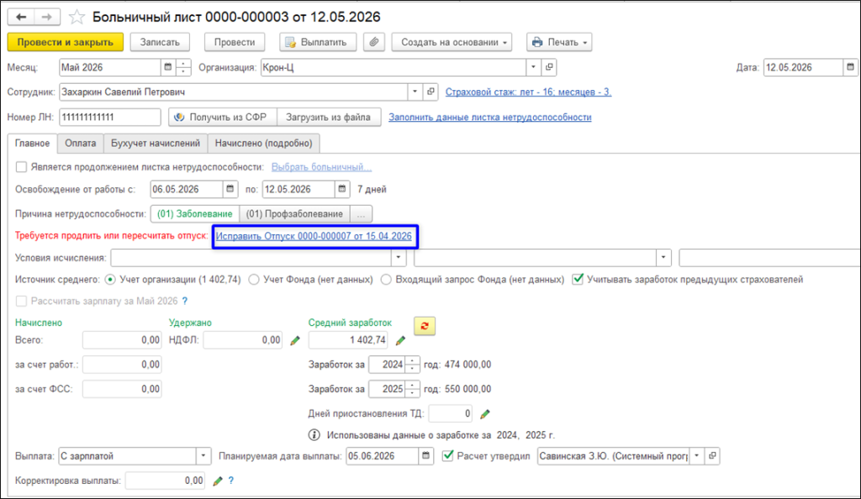Adjust the 2025 earnings year spinner
The width and height of the screenshot is (861, 499).
412,389
